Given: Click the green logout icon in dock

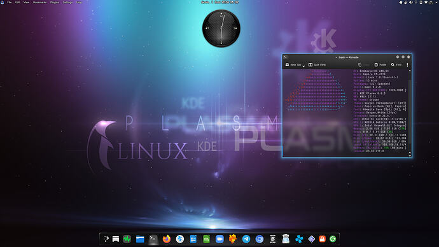Looking at the screenshot, I should click(x=333, y=239).
